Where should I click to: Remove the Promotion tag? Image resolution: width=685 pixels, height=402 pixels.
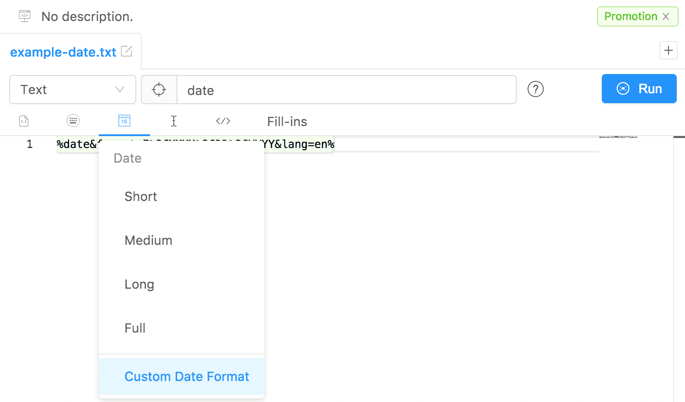(x=666, y=16)
